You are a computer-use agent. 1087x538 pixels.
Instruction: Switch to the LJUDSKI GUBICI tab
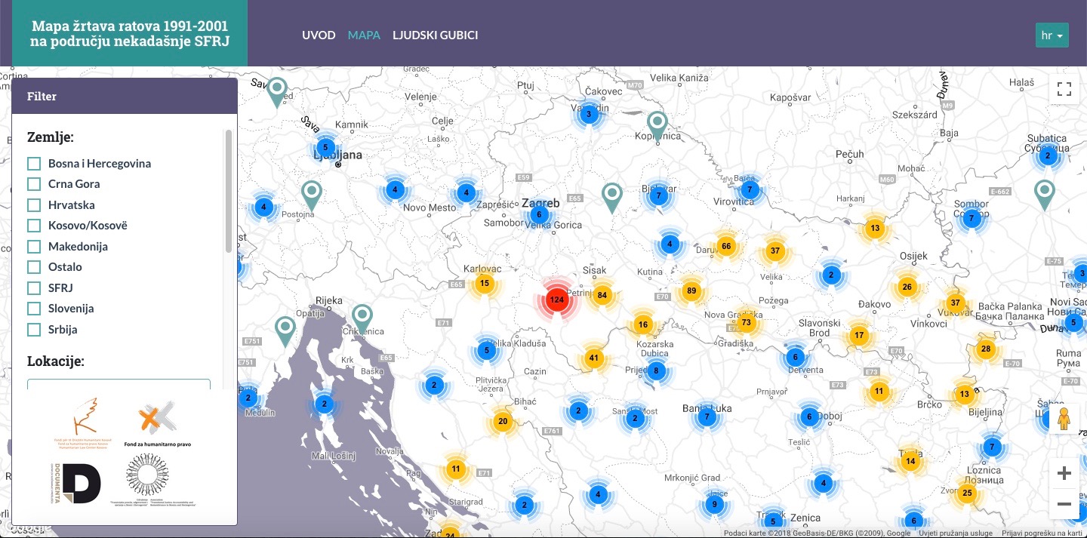[x=436, y=35]
